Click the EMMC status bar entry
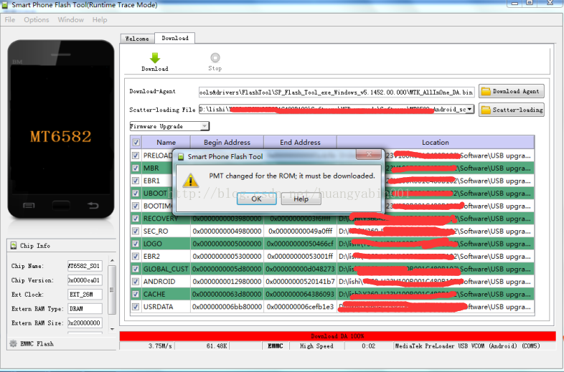Screen dimensions: 564x372 coord(275,345)
